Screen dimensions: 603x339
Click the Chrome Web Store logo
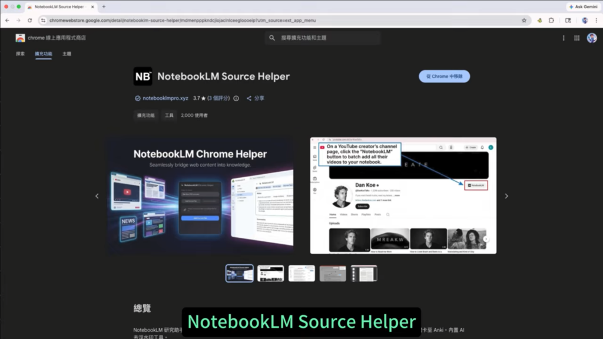(20, 38)
